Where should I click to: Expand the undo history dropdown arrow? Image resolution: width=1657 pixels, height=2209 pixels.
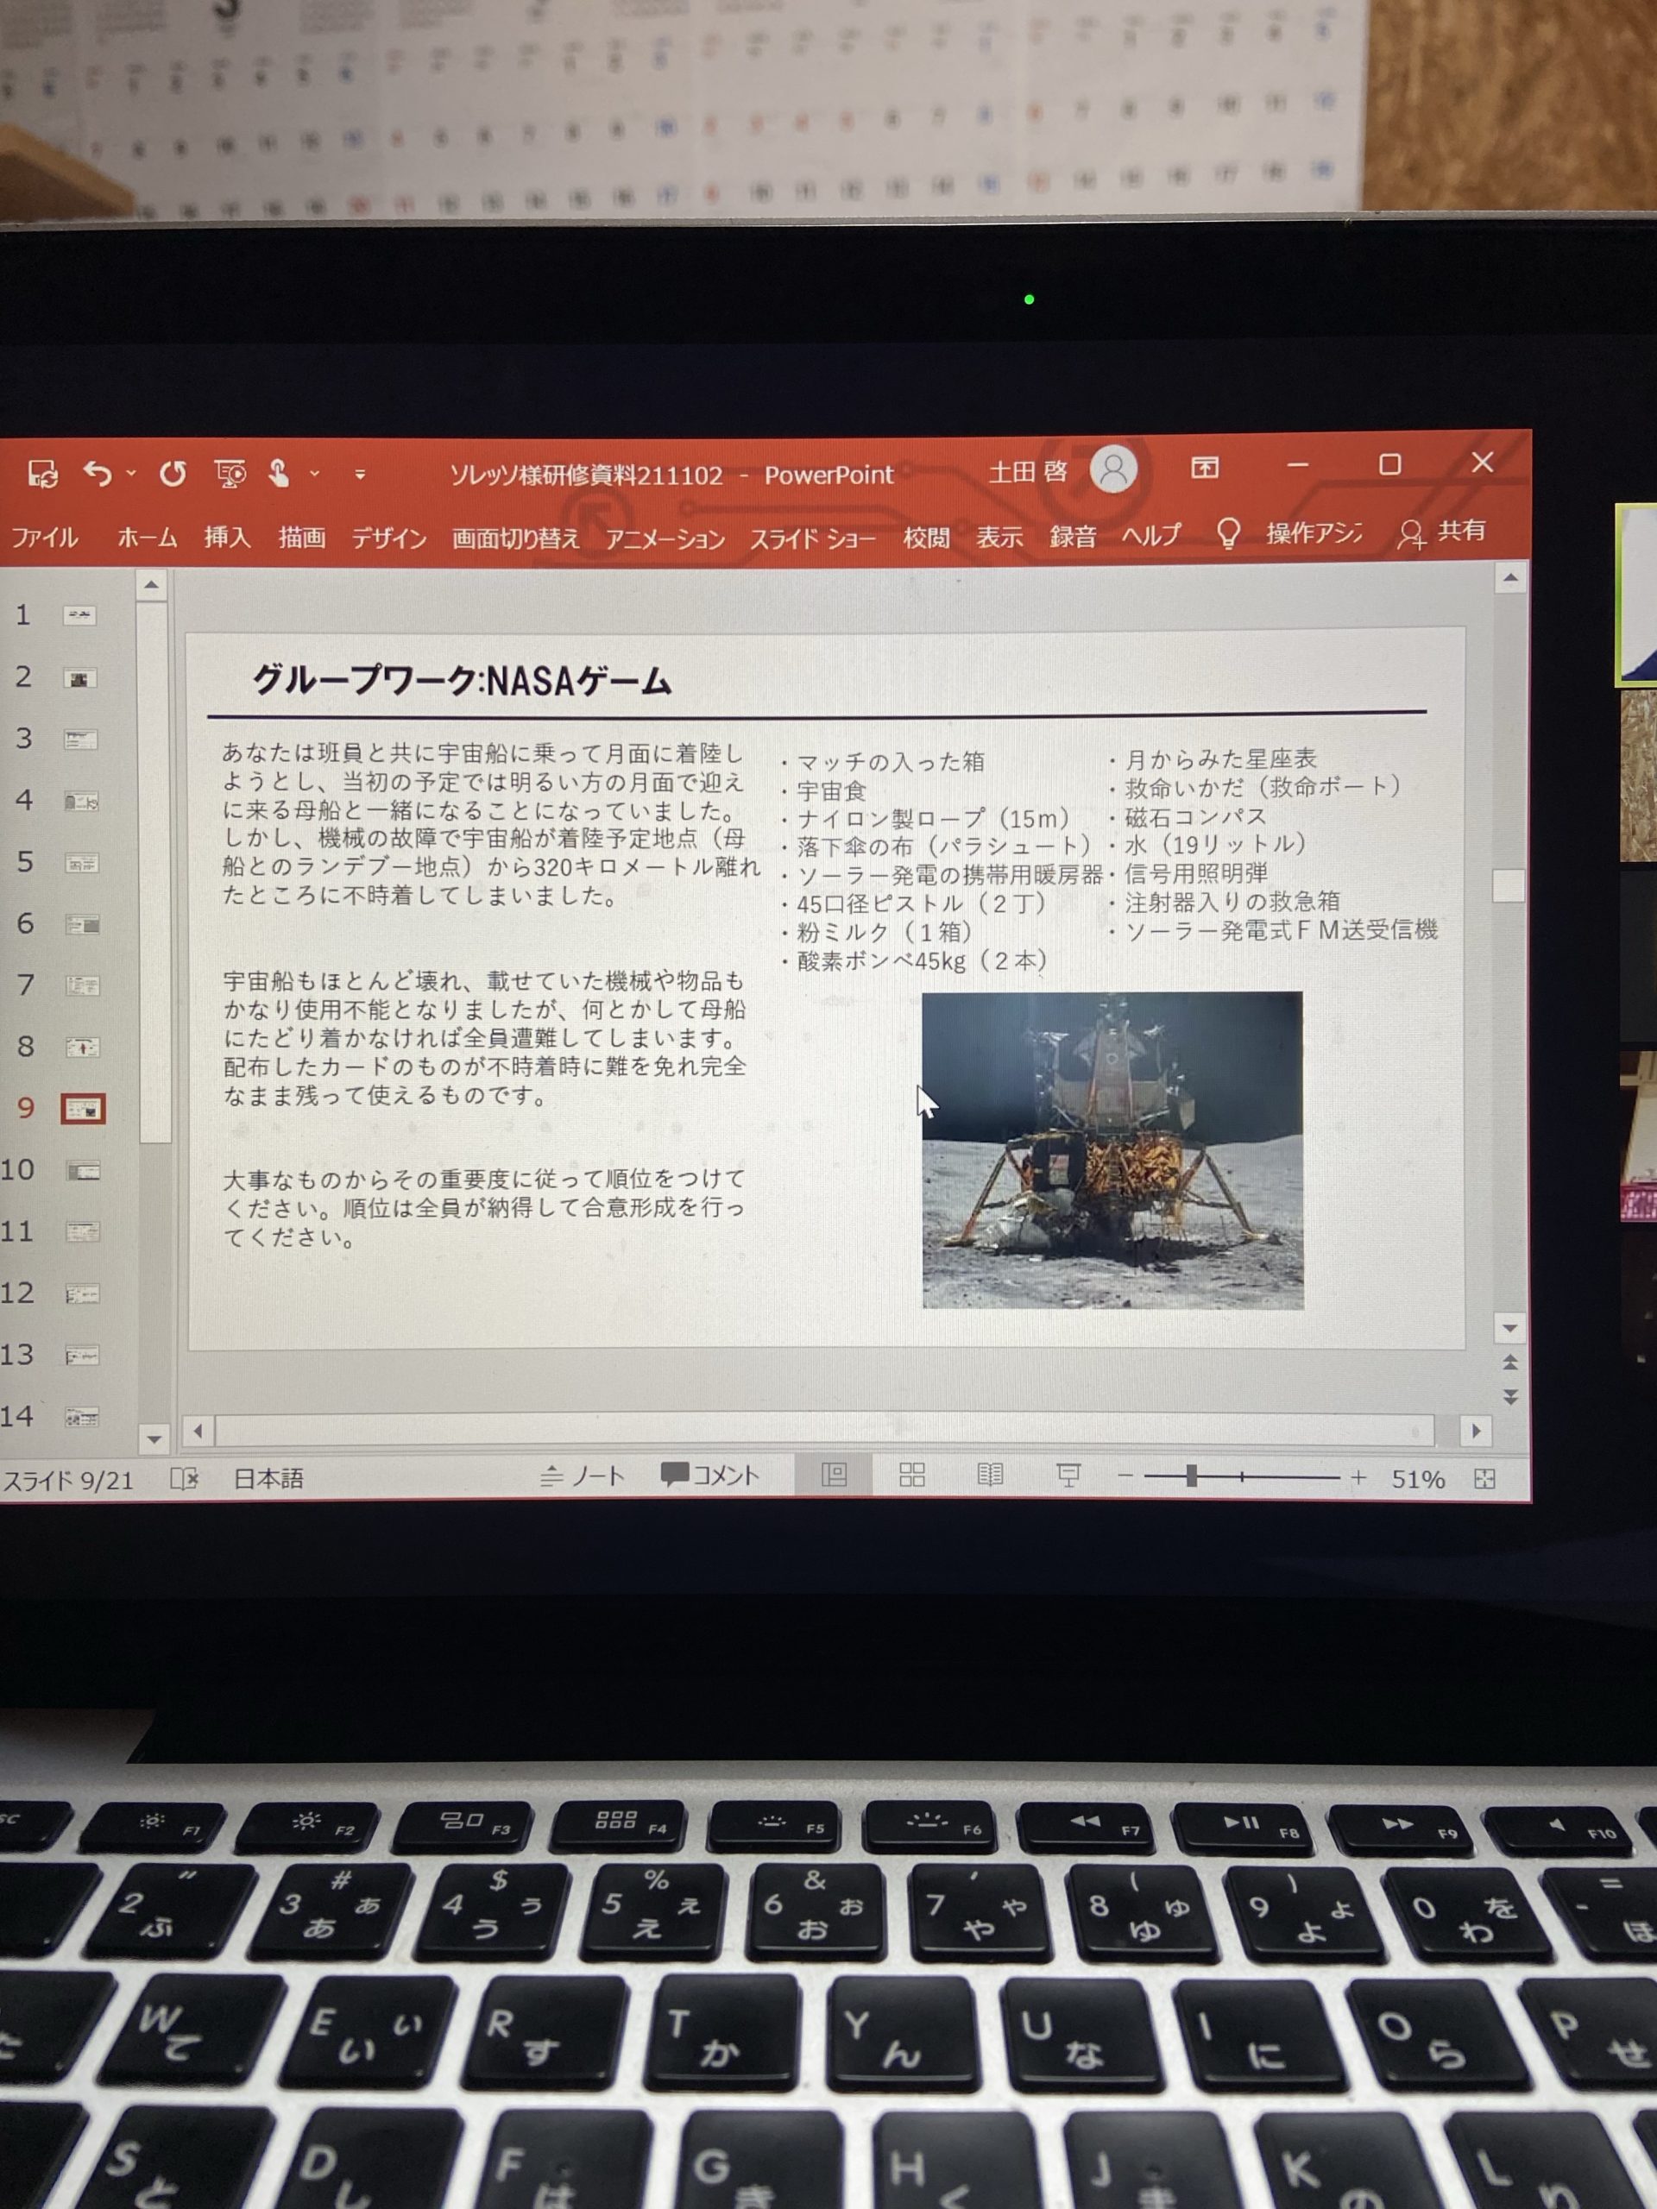131,474
